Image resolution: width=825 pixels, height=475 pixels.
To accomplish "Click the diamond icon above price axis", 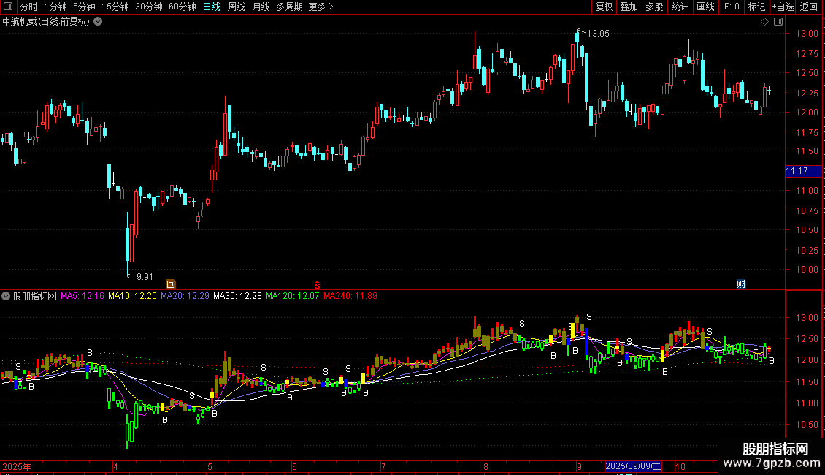I will pos(764,22).
